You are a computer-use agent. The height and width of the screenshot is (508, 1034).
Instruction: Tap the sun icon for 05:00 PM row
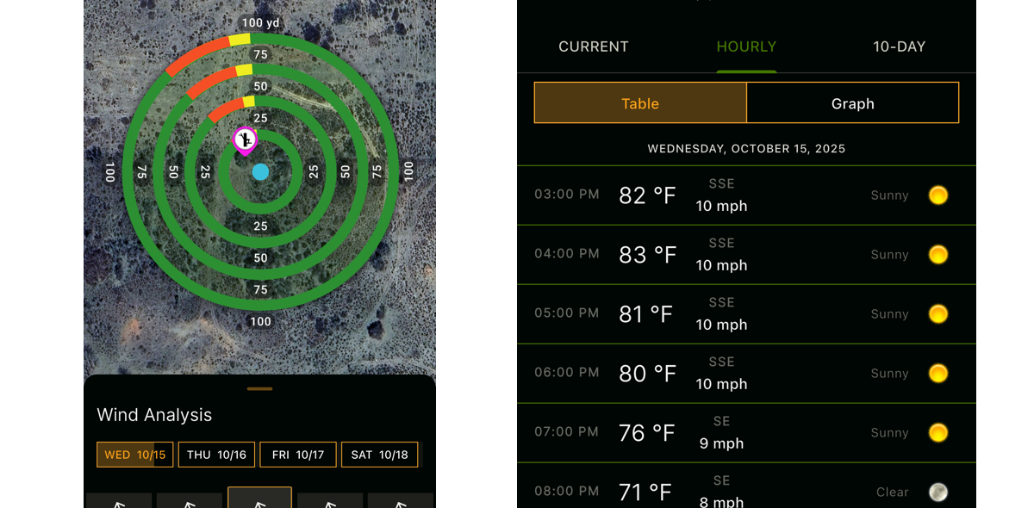(x=938, y=314)
